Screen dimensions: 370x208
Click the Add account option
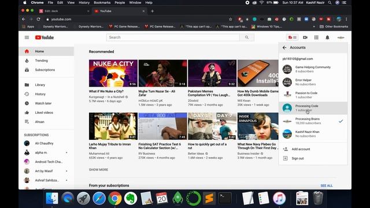pyautogui.click(x=313, y=149)
